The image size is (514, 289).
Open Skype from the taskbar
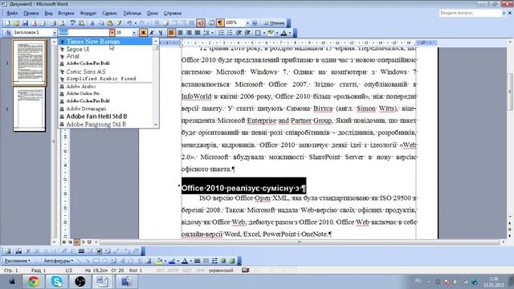point(57,282)
